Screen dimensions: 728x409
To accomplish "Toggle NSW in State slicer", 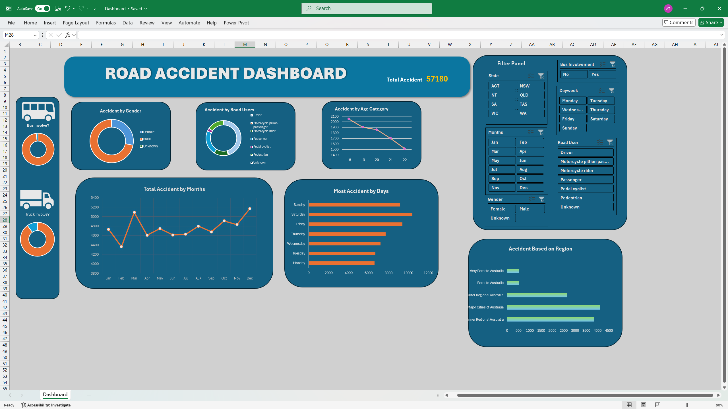I will click(x=531, y=86).
